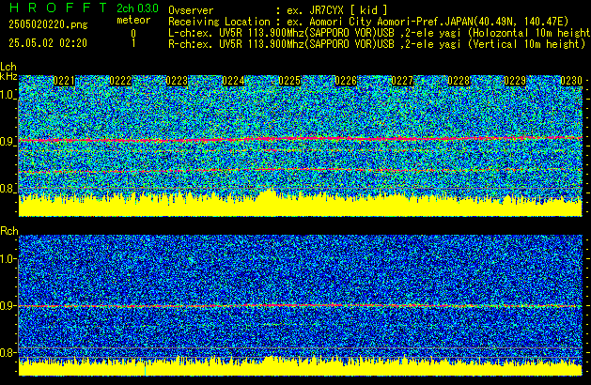Click the Rch channel label
The image size is (591, 385).
[x=9, y=231]
